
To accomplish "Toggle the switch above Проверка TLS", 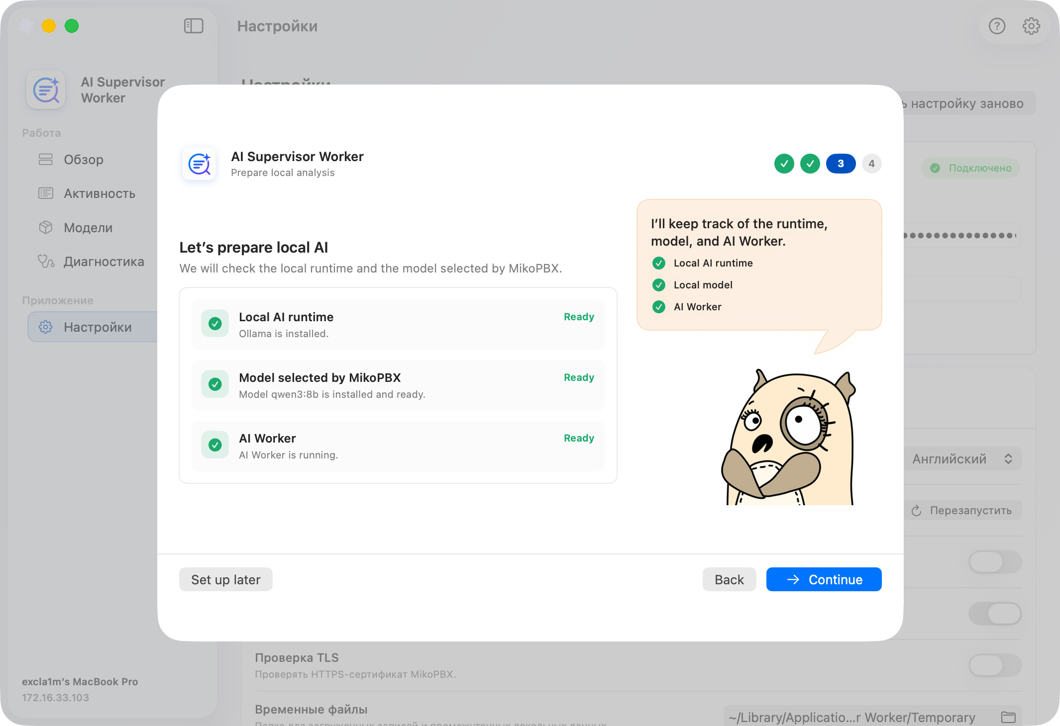I will 995,614.
